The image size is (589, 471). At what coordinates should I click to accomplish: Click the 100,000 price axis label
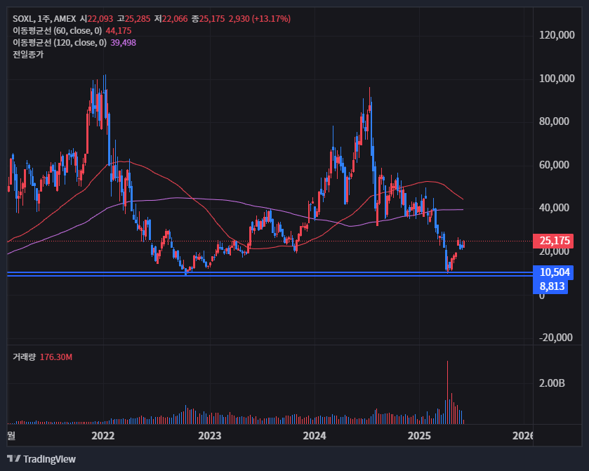coord(557,79)
